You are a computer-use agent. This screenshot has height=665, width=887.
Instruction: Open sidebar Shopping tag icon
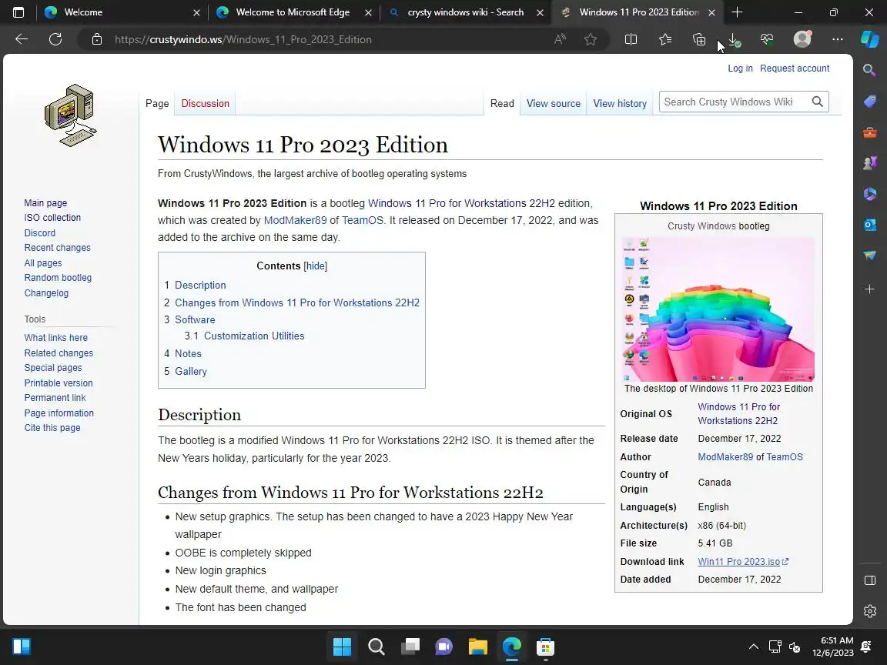pyautogui.click(x=870, y=102)
